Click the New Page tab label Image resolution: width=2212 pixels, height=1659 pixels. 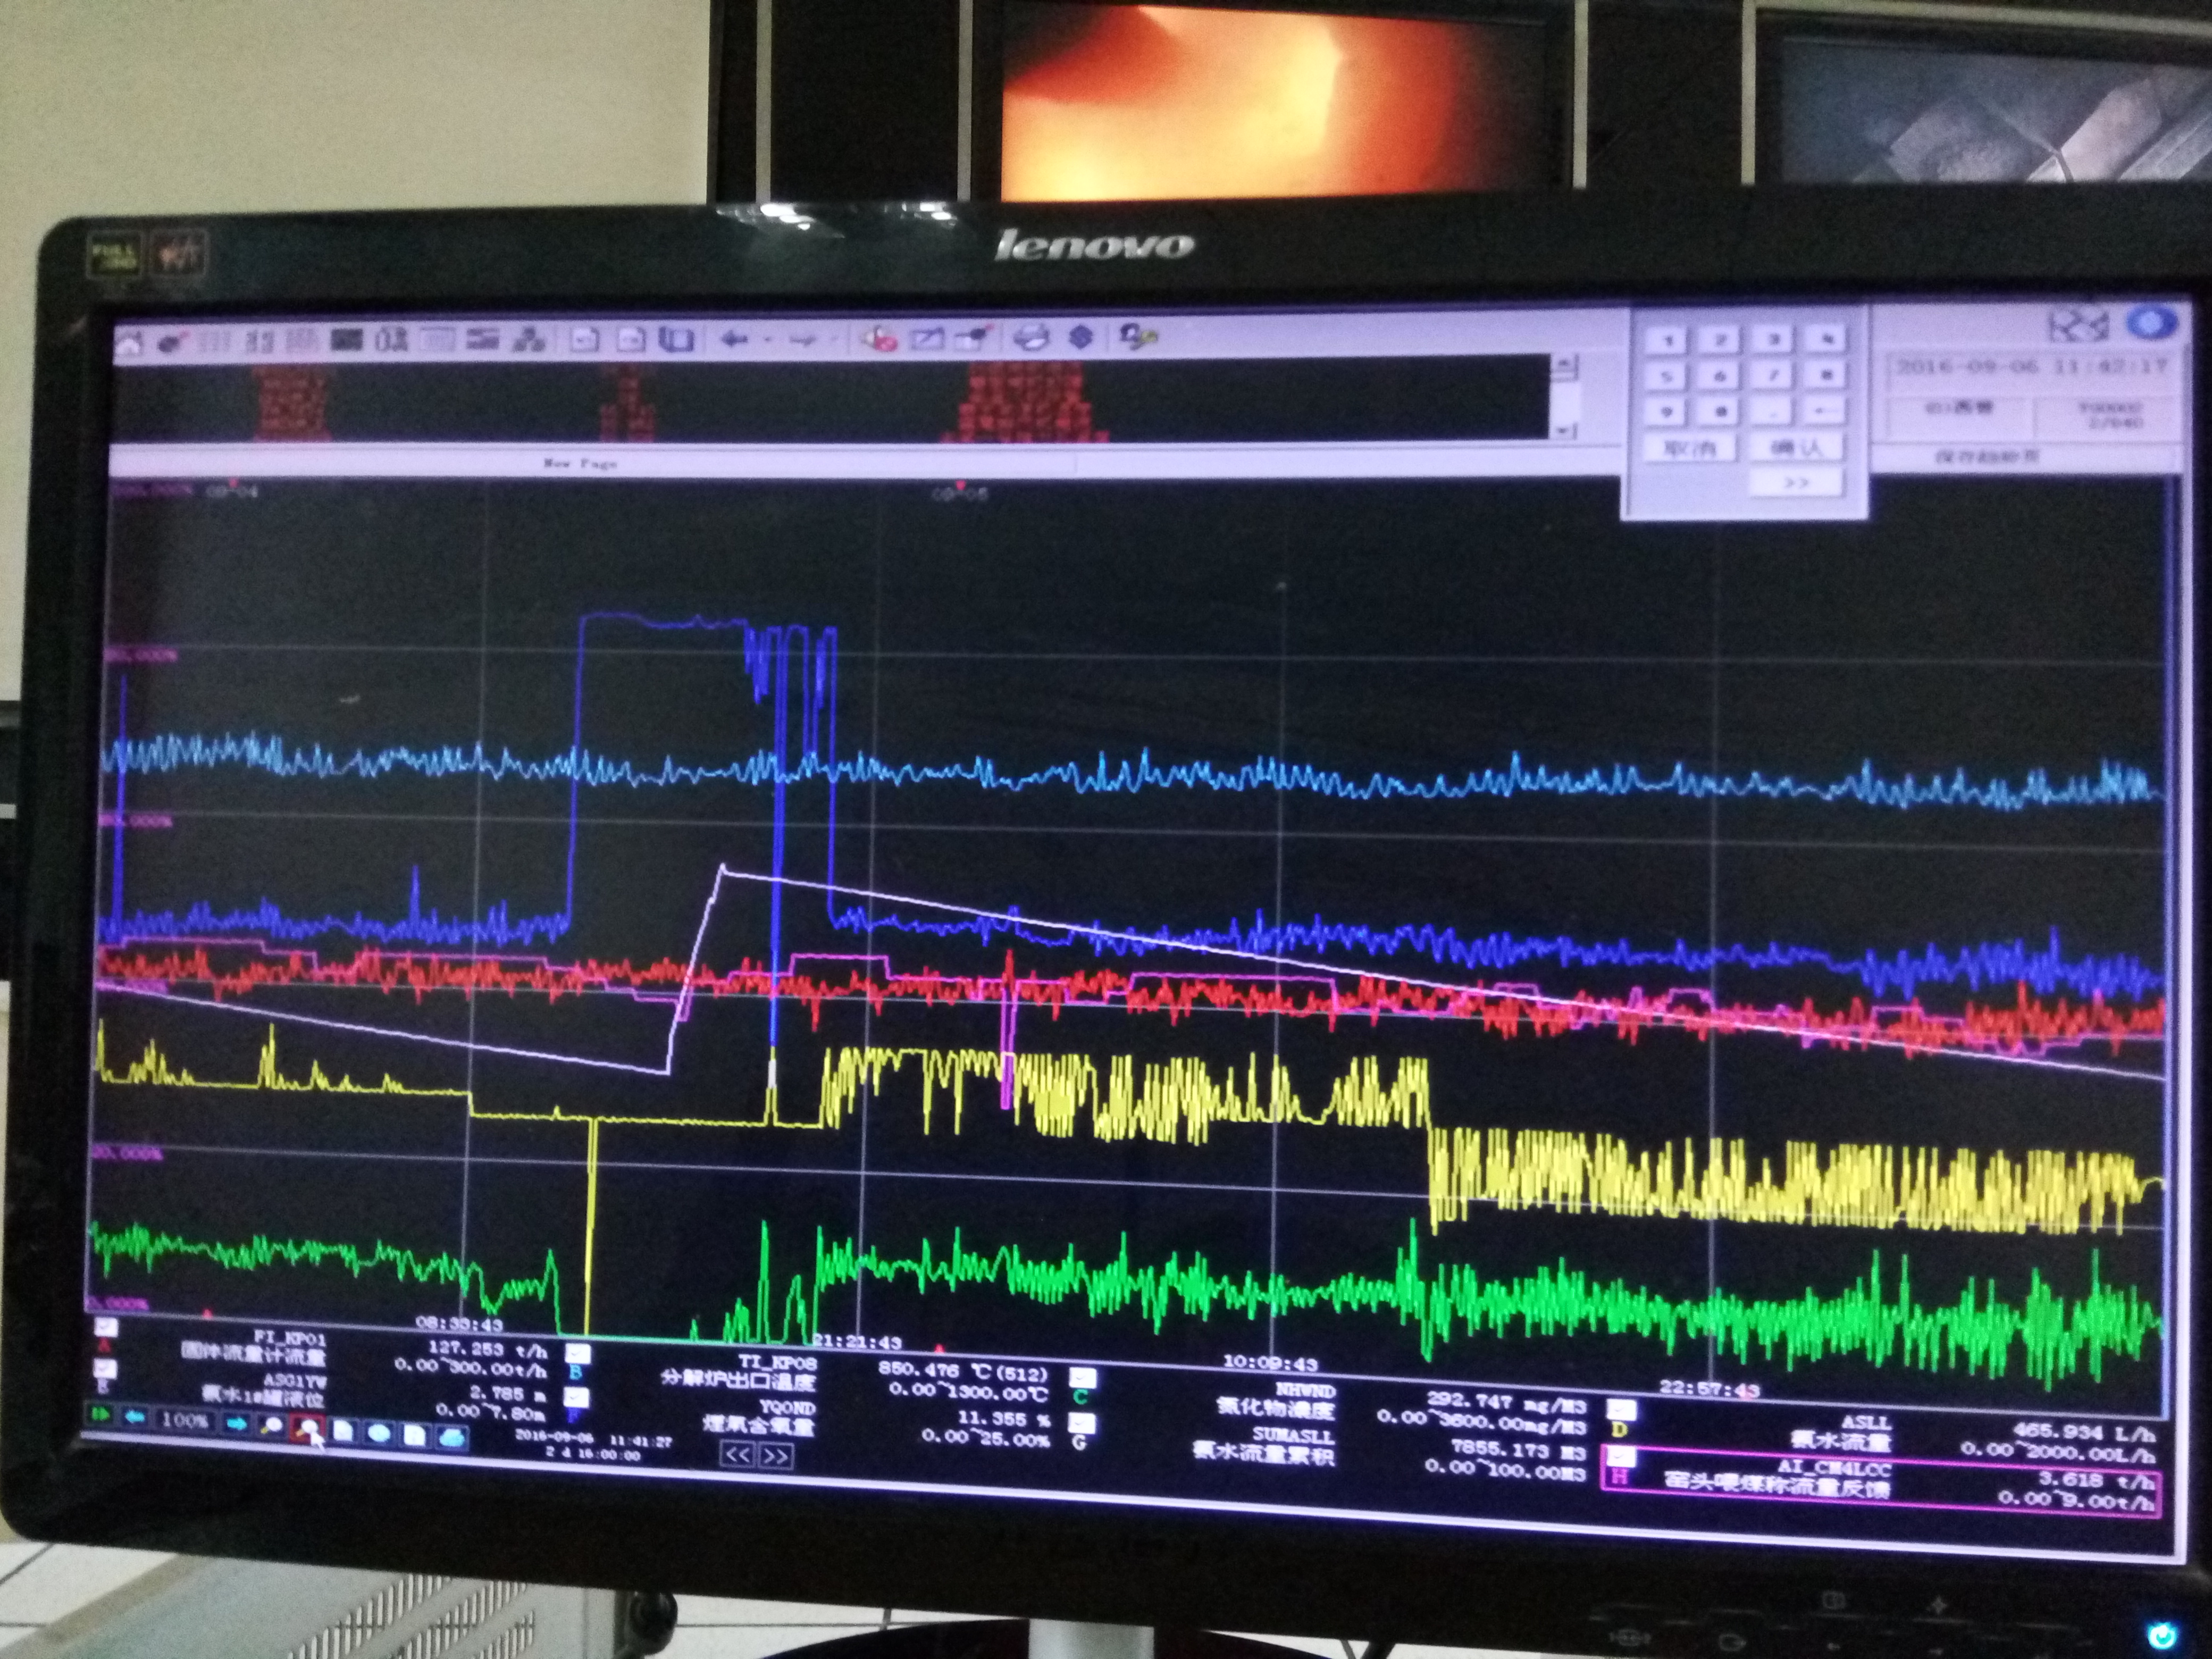tap(580, 463)
